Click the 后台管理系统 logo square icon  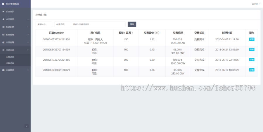[3, 4]
